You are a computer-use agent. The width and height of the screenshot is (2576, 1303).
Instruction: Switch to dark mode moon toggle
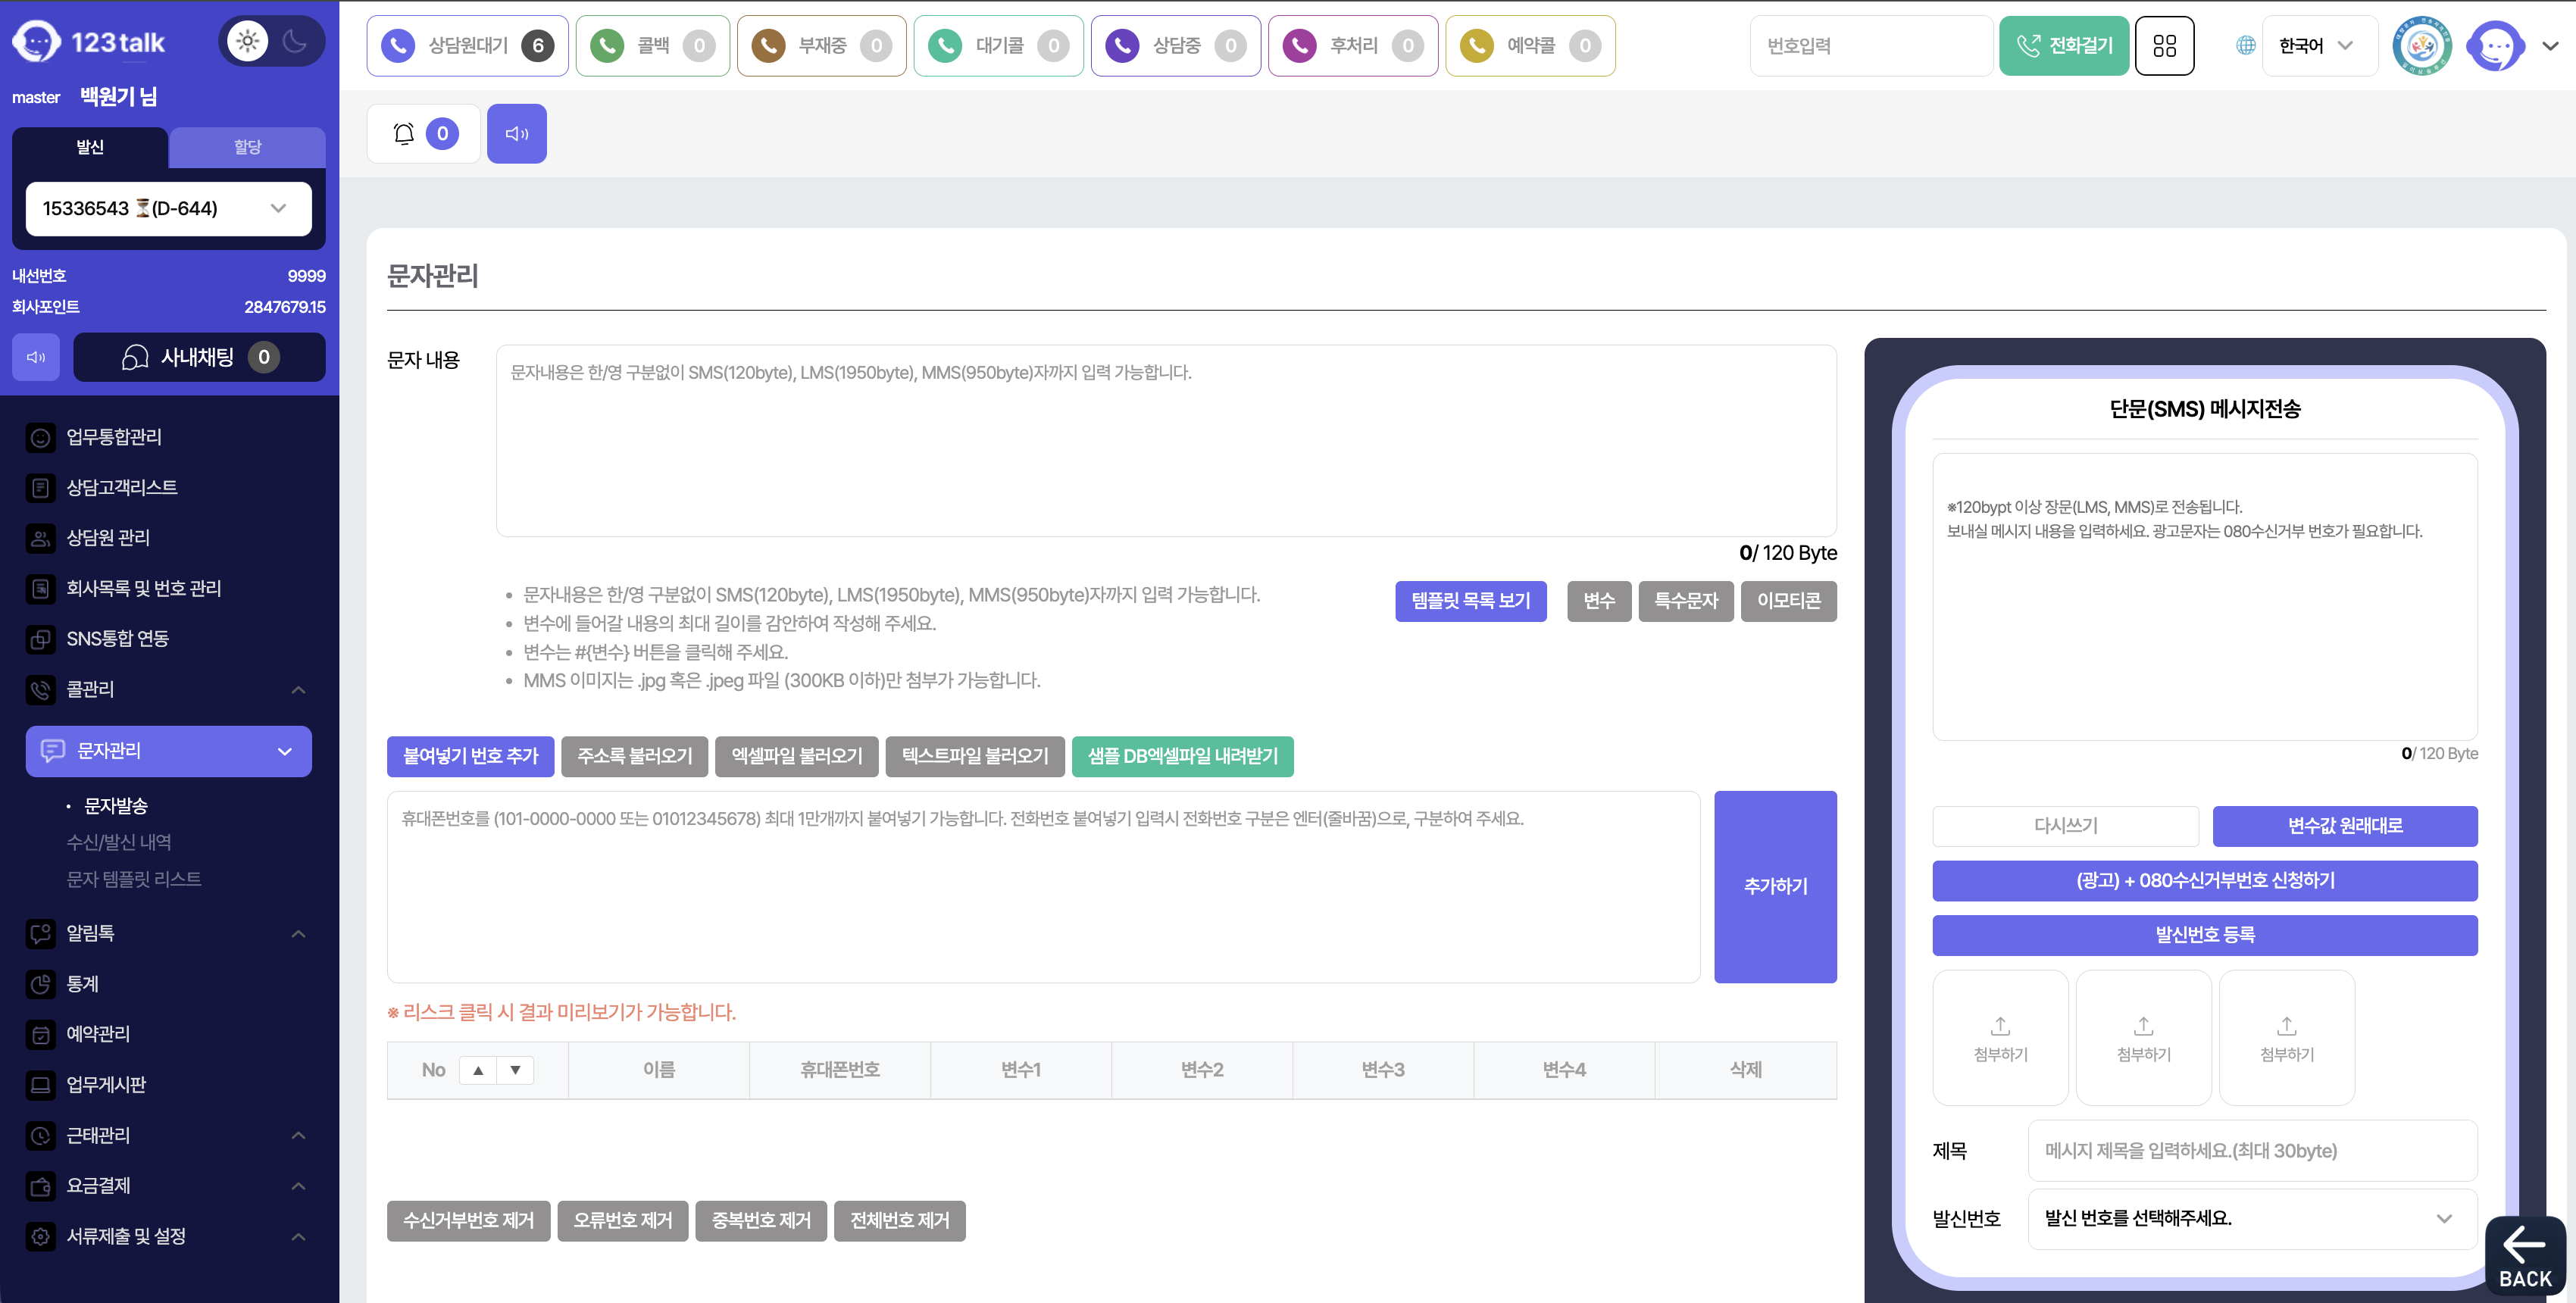(x=295, y=41)
